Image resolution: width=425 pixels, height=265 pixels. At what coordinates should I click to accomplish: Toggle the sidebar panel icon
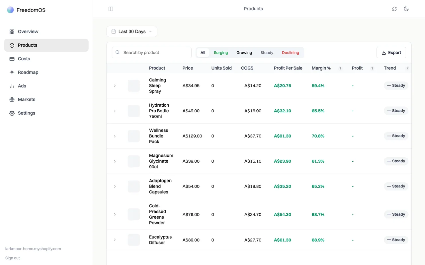pyautogui.click(x=111, y=9)
